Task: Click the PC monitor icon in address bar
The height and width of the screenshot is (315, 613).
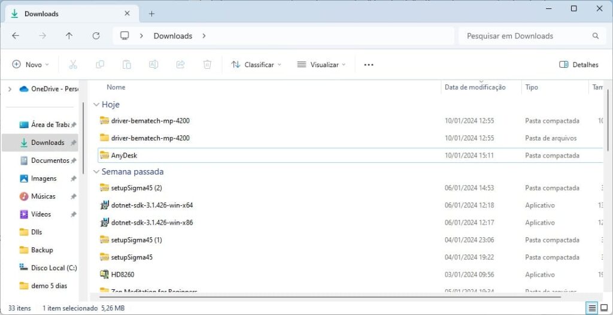Action: pyautogui.click(x=125, y=36)
